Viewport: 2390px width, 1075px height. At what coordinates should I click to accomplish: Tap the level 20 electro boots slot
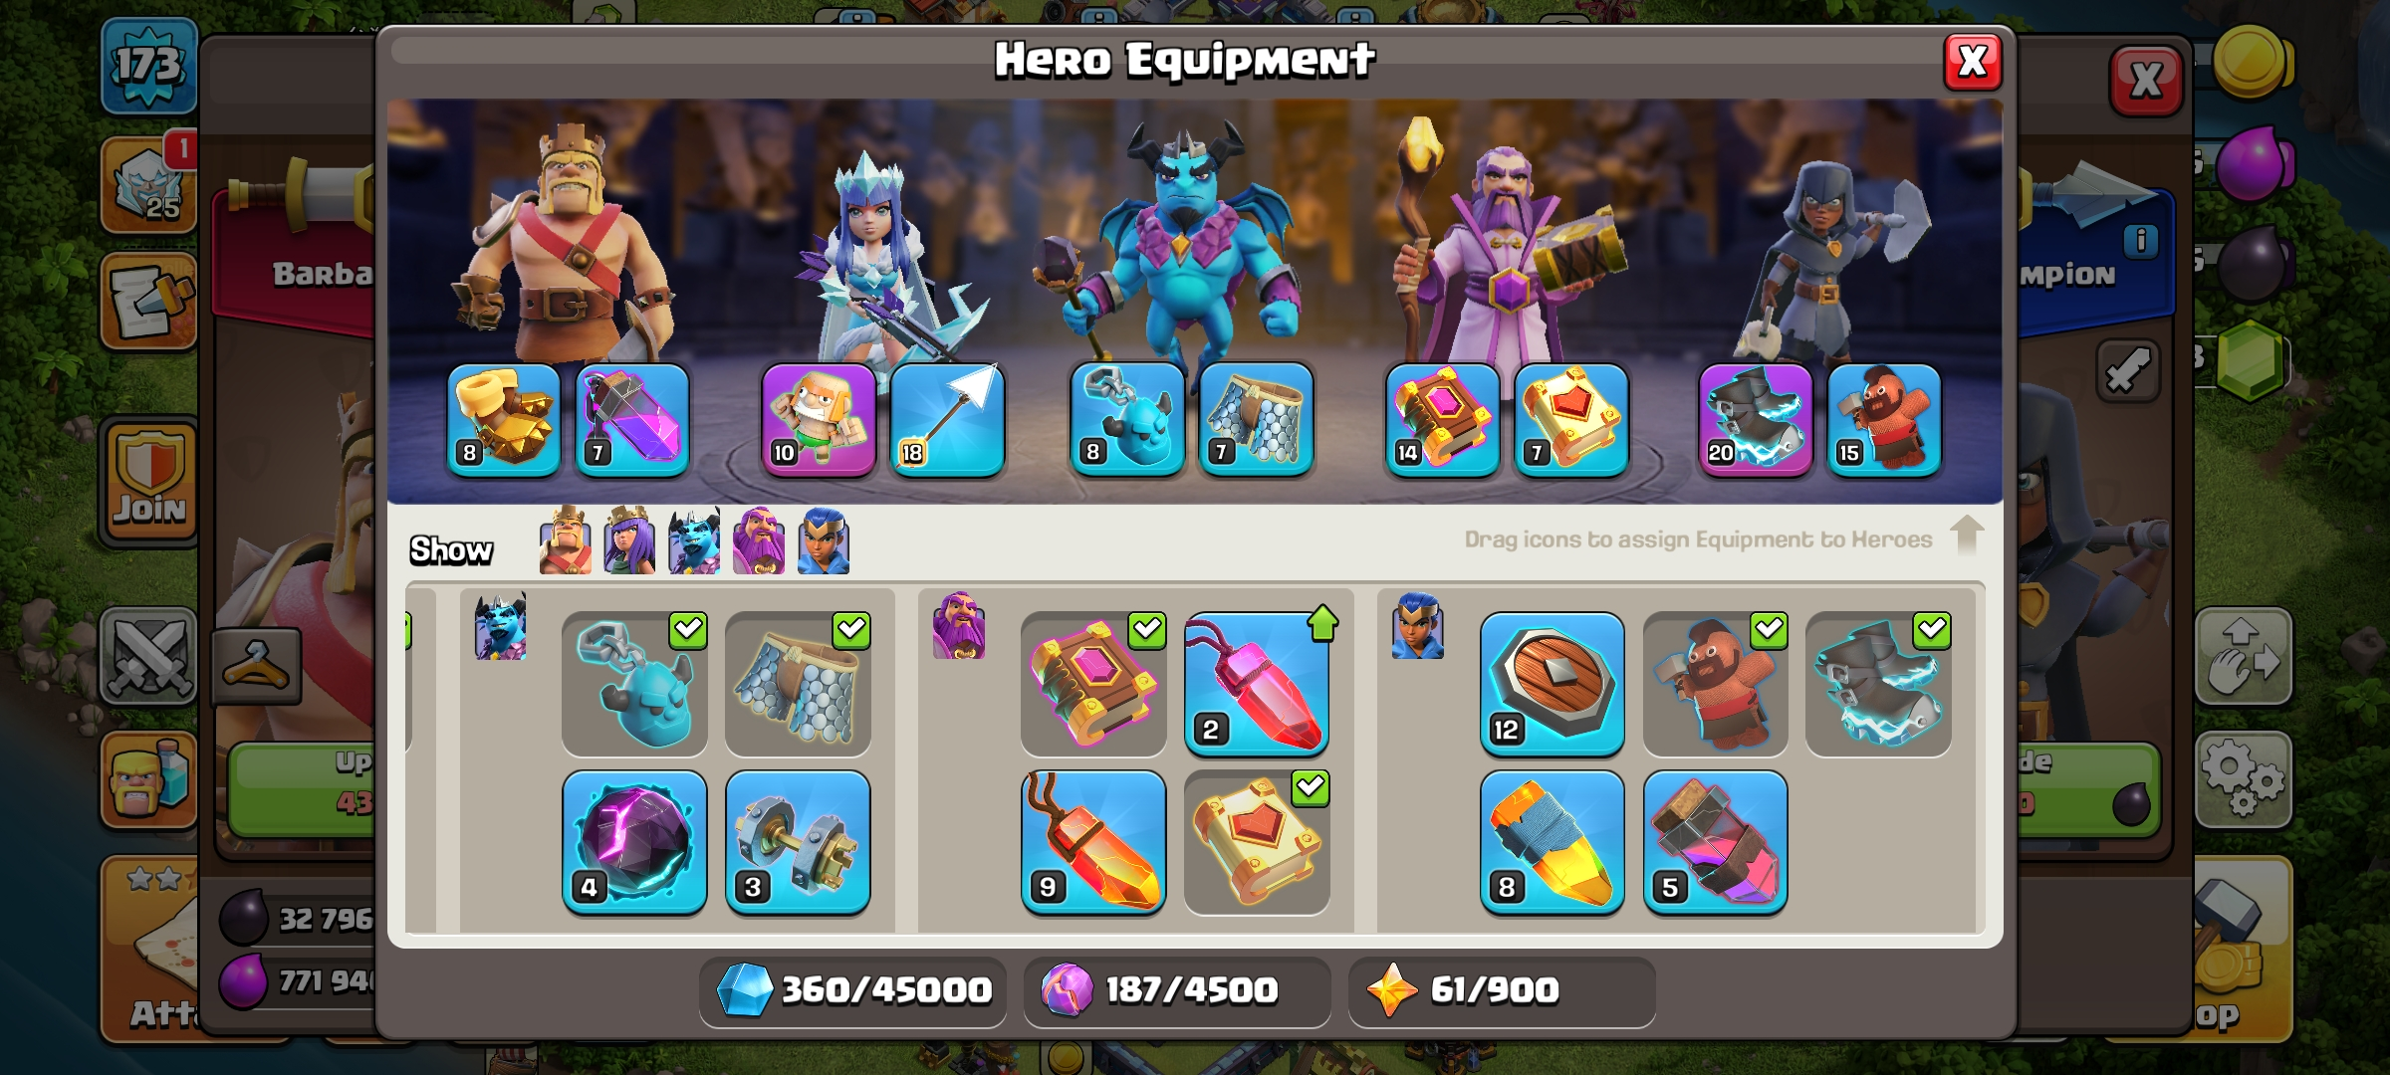pos(1756,420)
